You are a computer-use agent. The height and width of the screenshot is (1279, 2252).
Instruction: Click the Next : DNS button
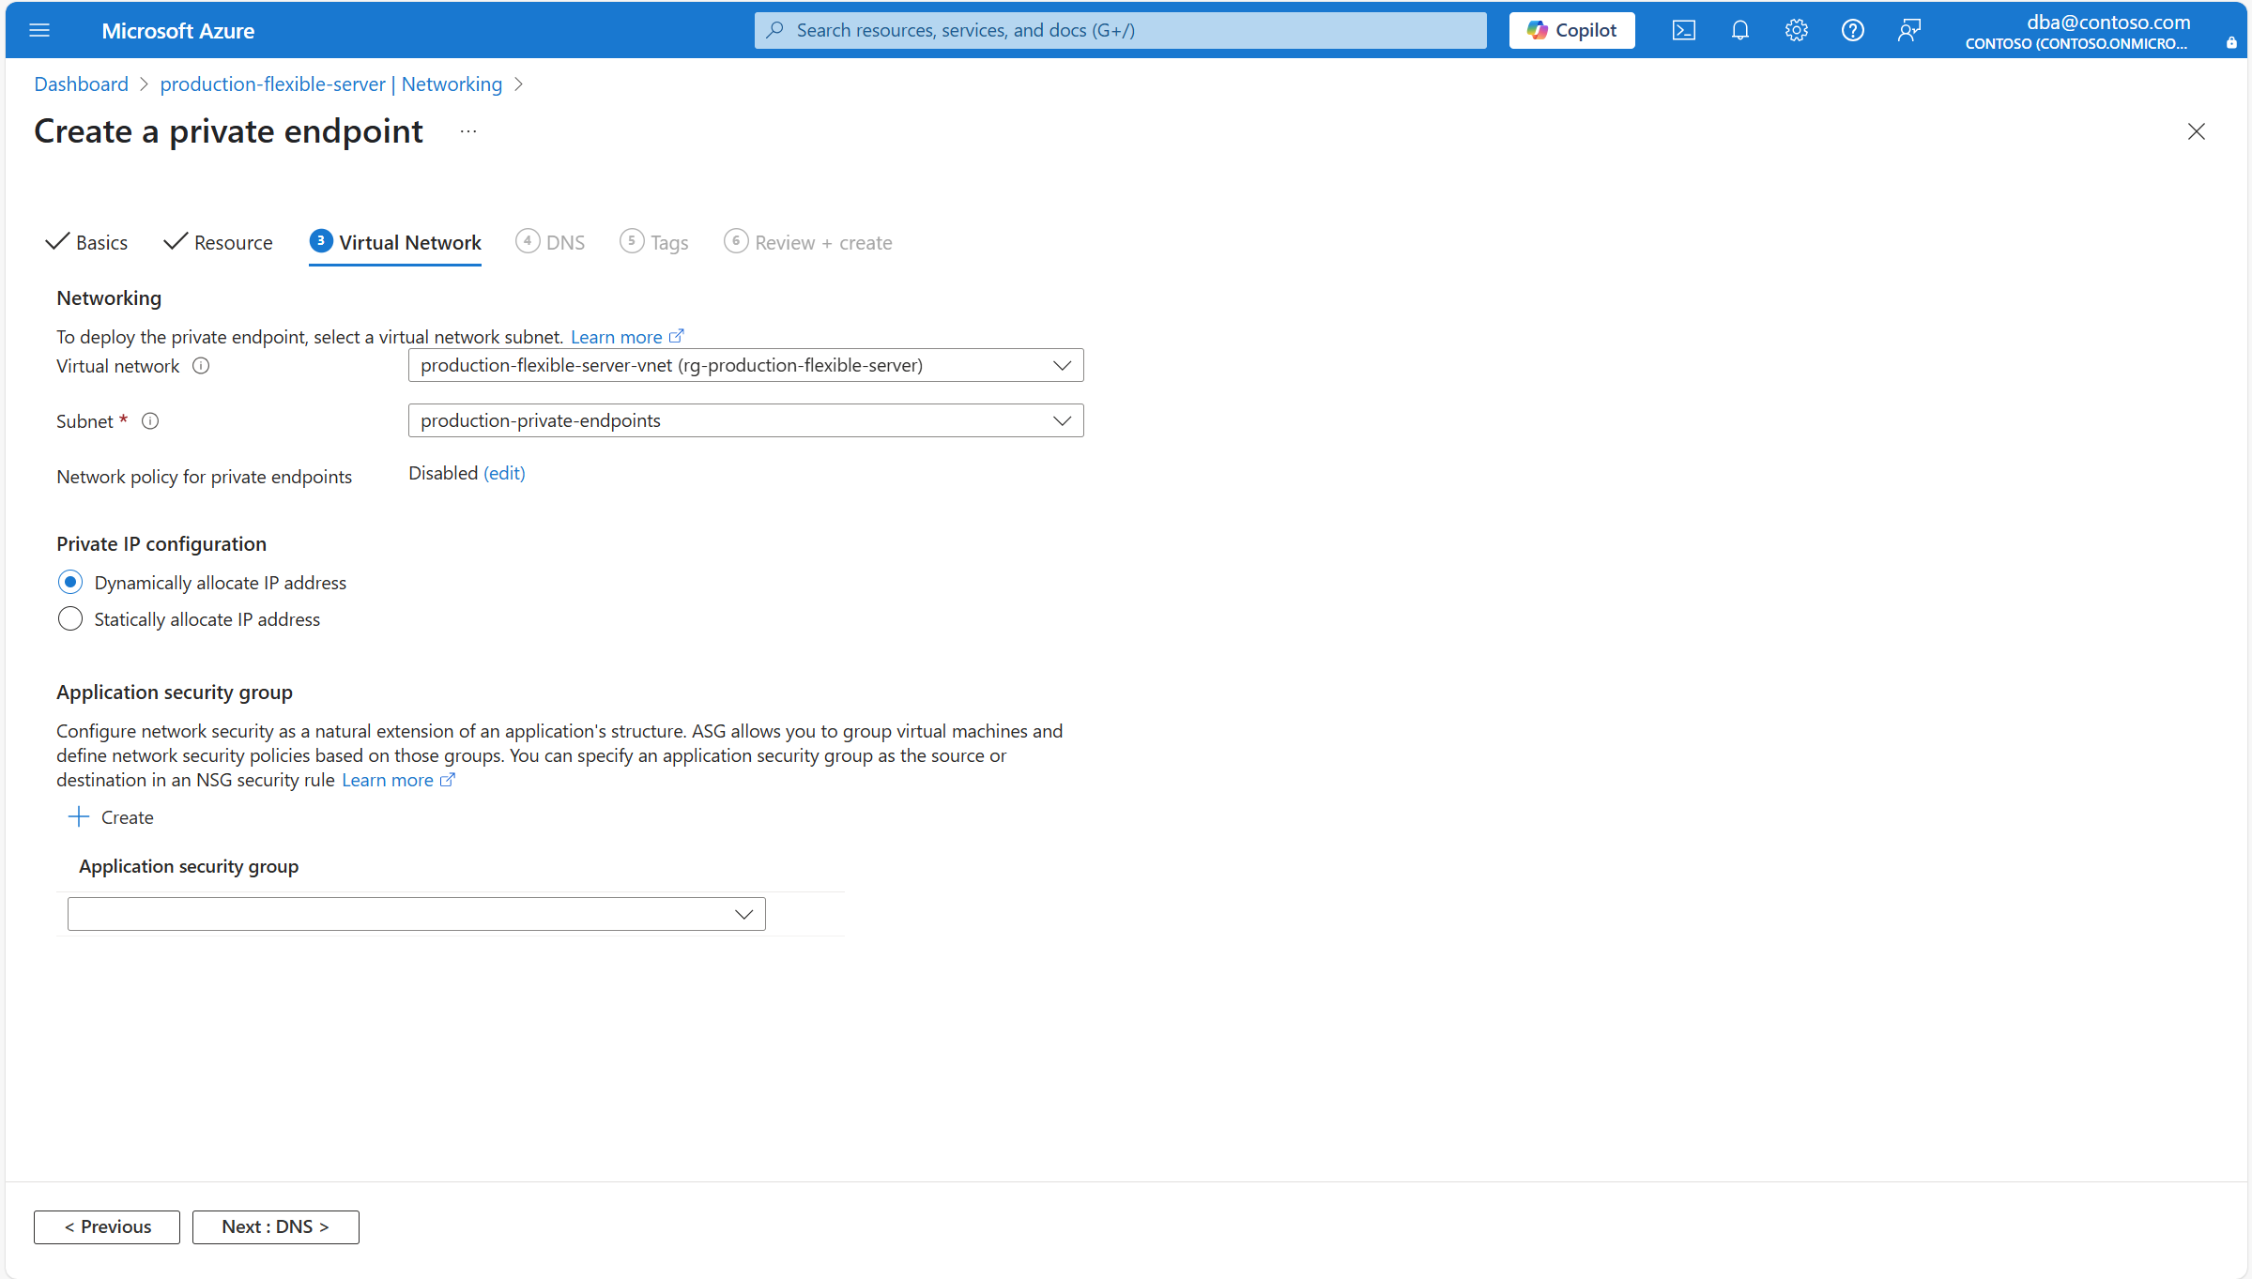click(275, 1226)
